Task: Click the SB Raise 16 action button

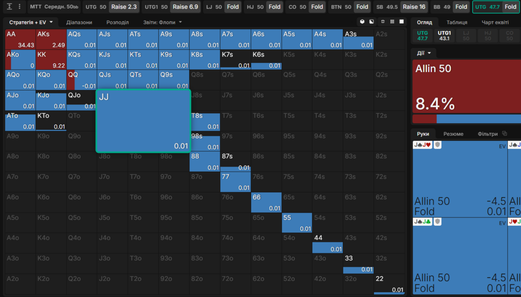Action: coord(414,7)
